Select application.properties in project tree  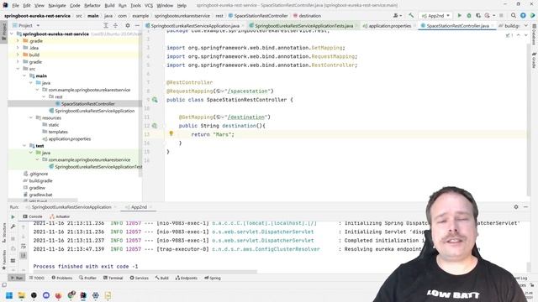pyautogui.click(x=70, y=139)
